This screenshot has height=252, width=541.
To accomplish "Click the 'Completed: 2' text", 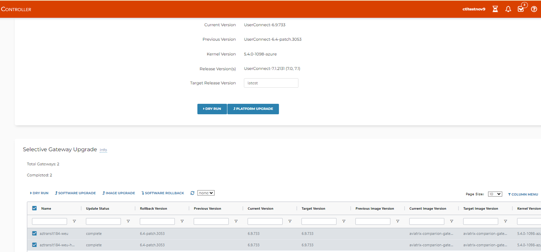I will coord(39,175).
